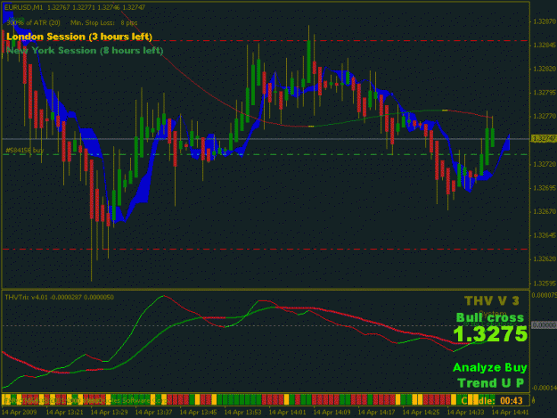
Task: Click the '#584156 buy' order label
Action: click(25, 151)
